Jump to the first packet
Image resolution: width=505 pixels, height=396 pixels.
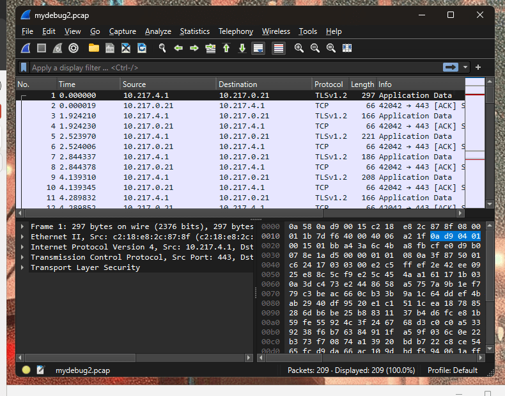point(226,49)
